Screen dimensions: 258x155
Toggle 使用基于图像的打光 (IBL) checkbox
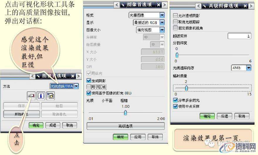point(89,93)
